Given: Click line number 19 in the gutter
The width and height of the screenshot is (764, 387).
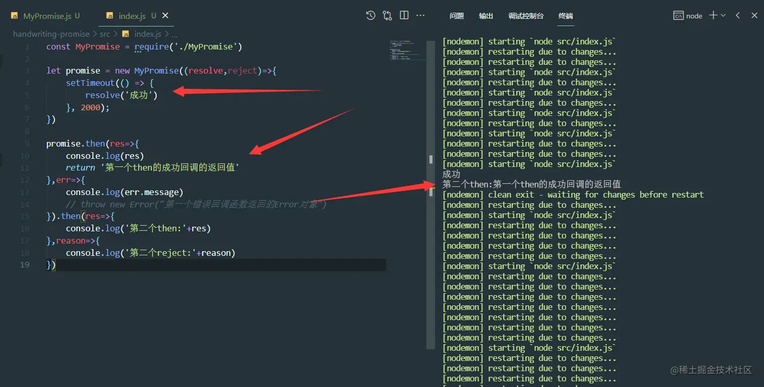Looking at the screenshot, I should [25, 265].
